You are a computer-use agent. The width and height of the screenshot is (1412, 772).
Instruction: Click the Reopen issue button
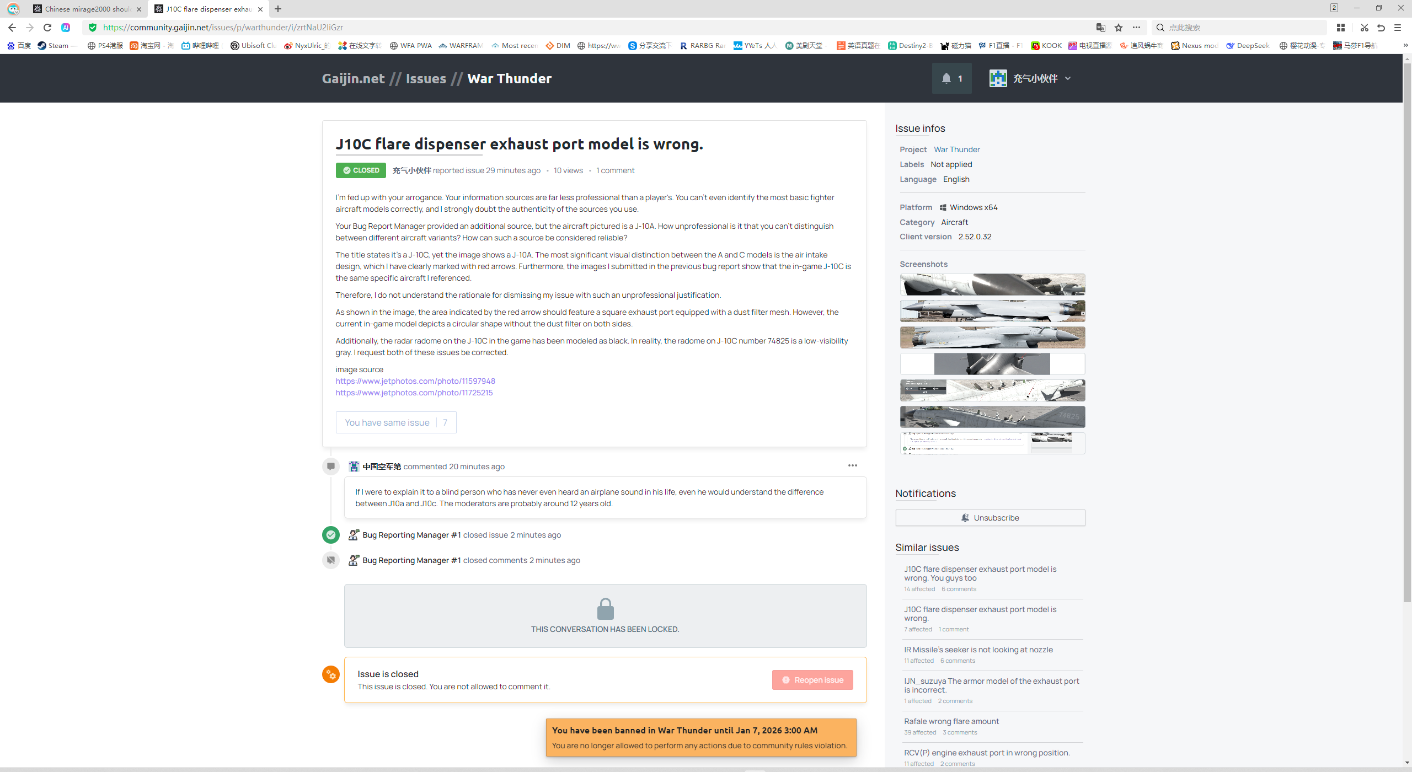812,680
